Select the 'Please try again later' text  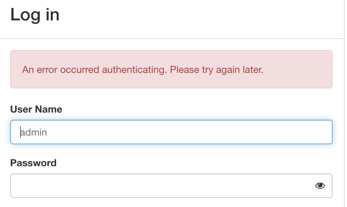tap(216, 70)
